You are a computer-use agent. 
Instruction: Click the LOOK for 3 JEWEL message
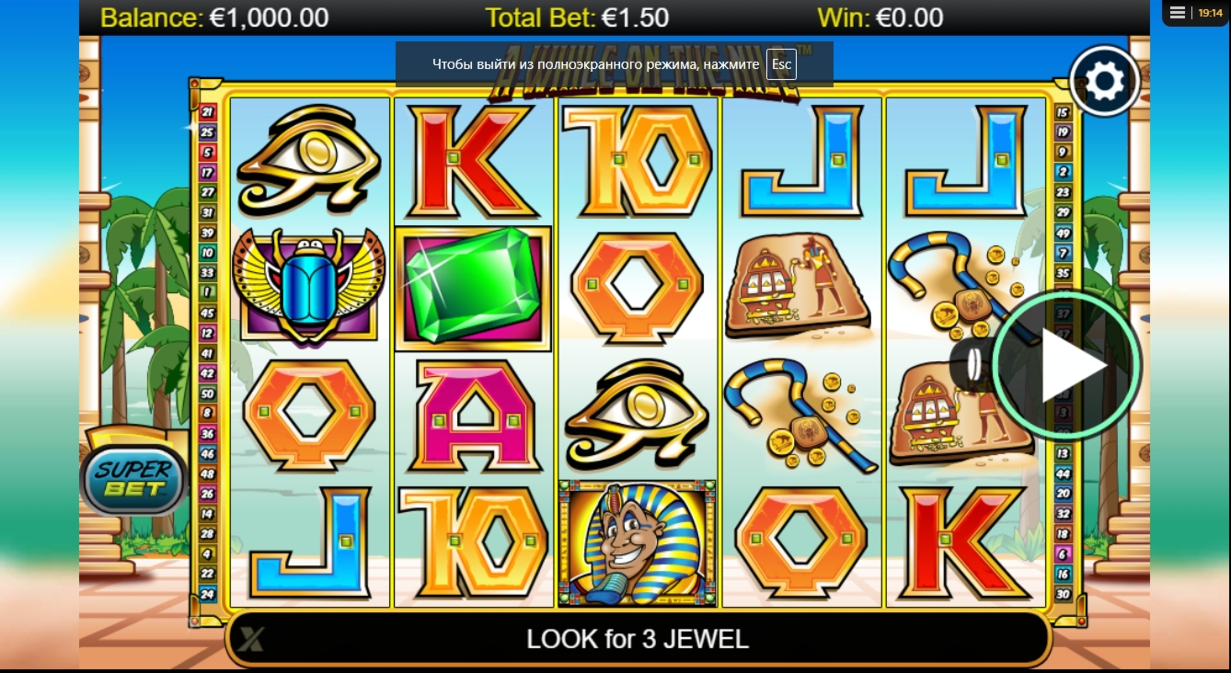(638, 639)
